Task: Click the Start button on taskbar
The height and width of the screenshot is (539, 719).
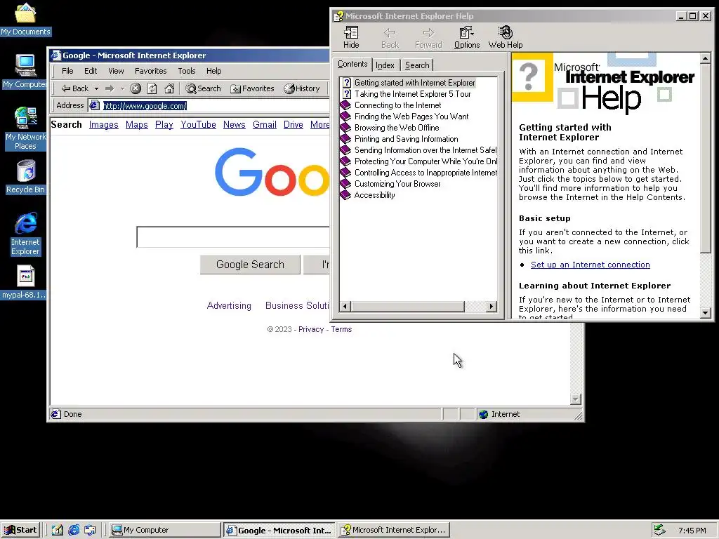Action: tap(20, 530)
